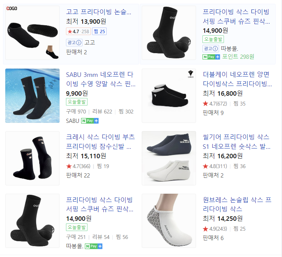The image size is (282, 257).
Task: Click the N Pay badge beside 포인트 298원
Action: pyautogui.click(x=211, y=57)
